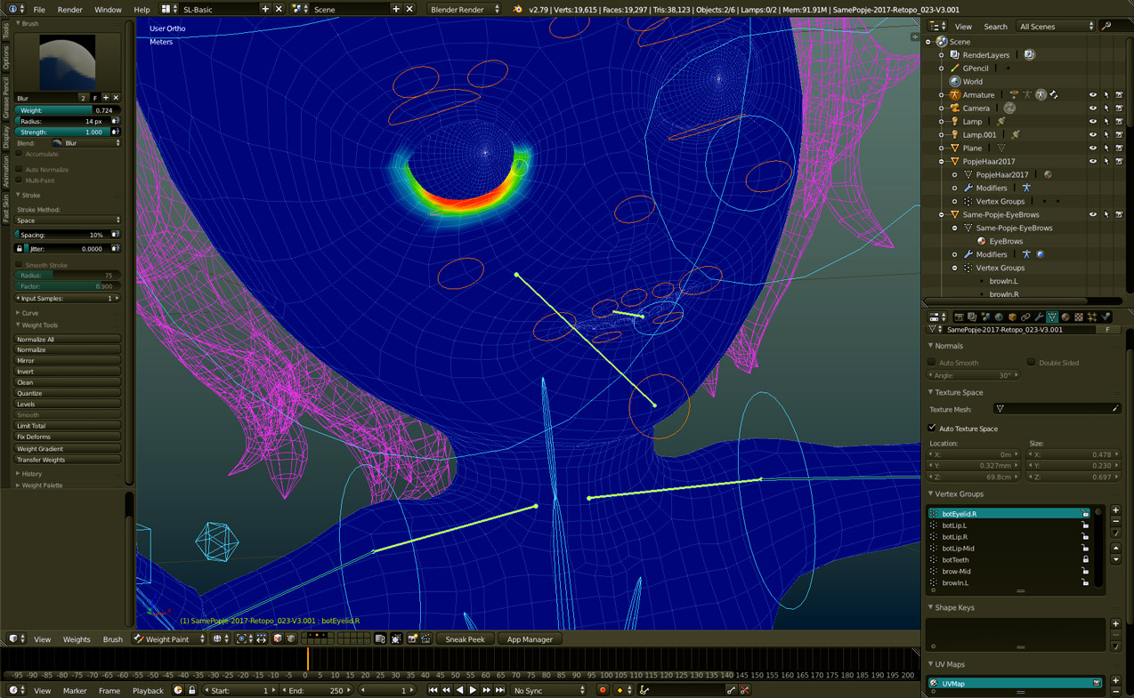Click the add vertex group plus icon
Screen dimensions: 1134x698
point(1115,510)
